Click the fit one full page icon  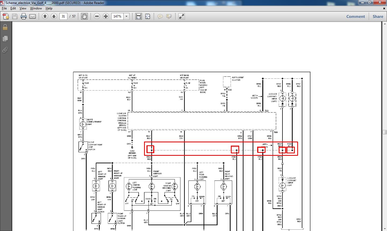point(148,16)
